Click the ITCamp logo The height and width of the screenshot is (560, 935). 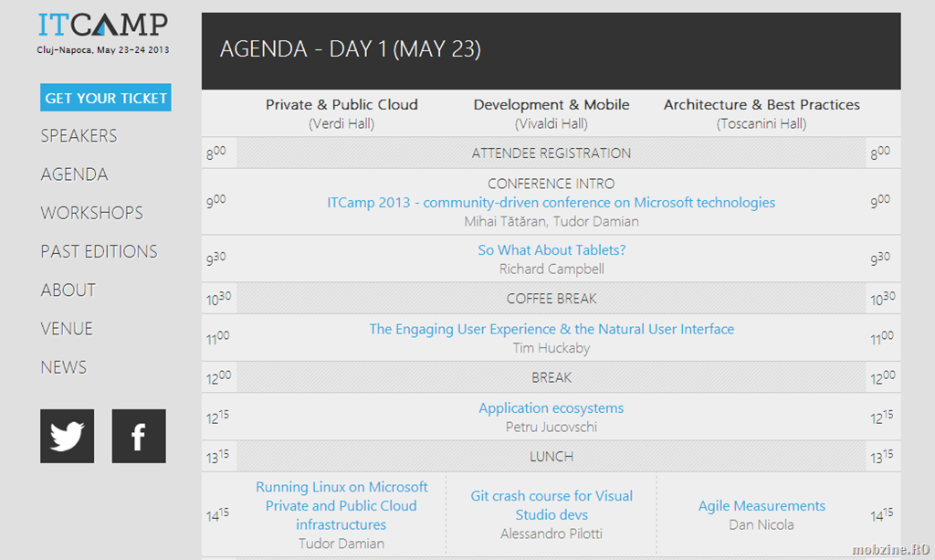[x=103, y=34]
